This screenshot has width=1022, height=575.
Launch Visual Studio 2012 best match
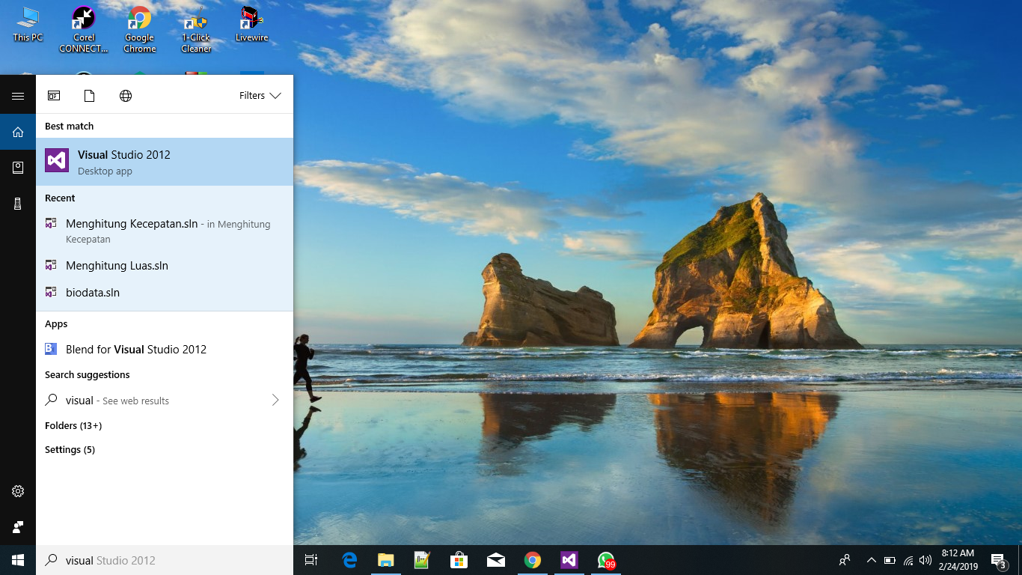[x=165, y=162]
